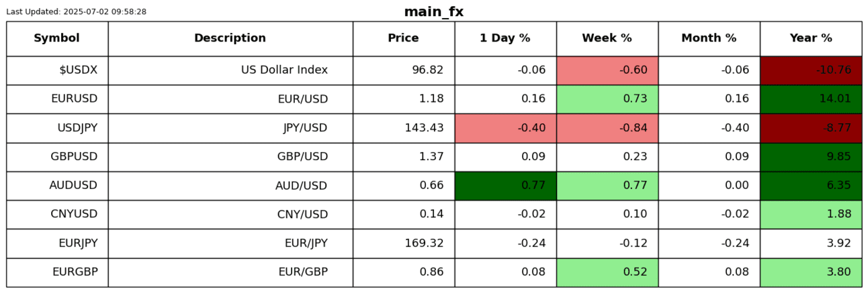The image size is (868, 293).
Task: Click the USDJPY price 143.43 cell
Action: pyautogui.click(x=403, y=128)
